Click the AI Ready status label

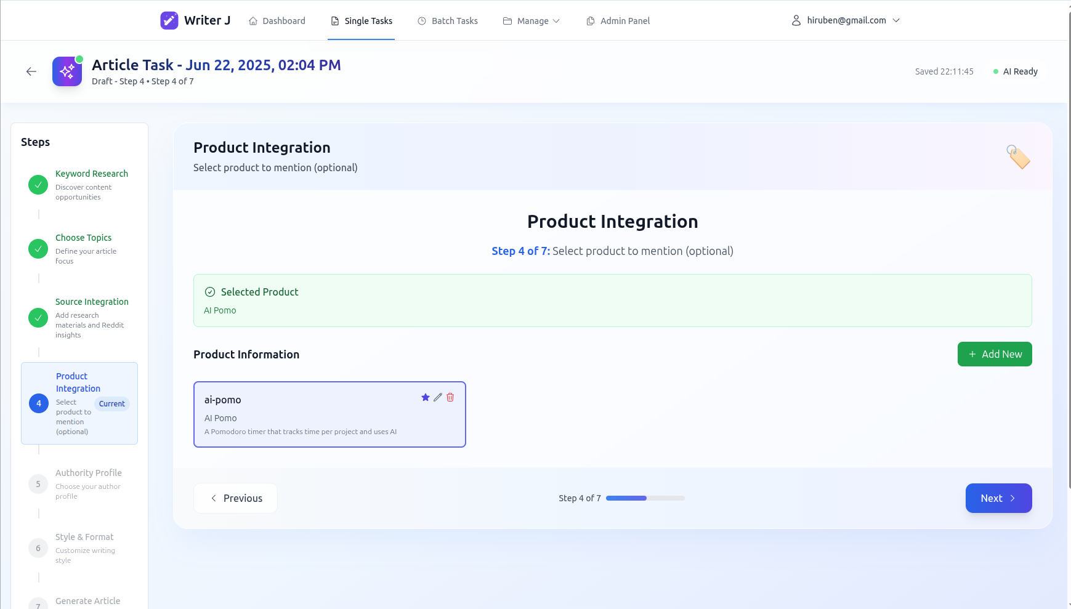[x=1020, y=71]
